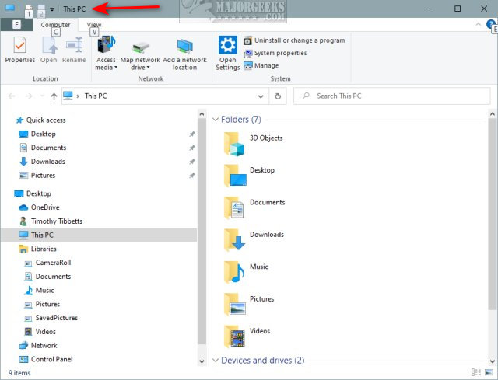The width and height of the screenshot is (498, 380).
Task: Click the Search This PC field
Action: coord(392,96)
